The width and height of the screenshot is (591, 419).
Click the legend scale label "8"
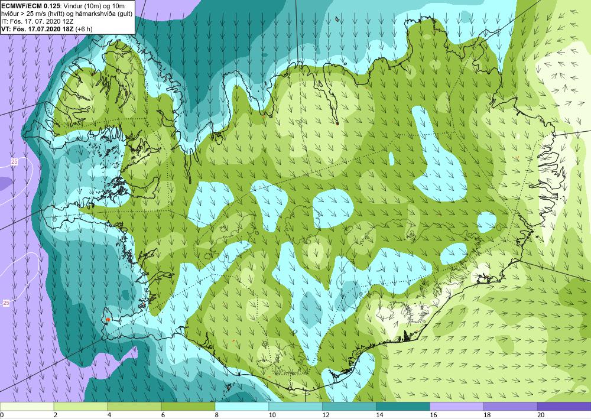click(217, 415)
